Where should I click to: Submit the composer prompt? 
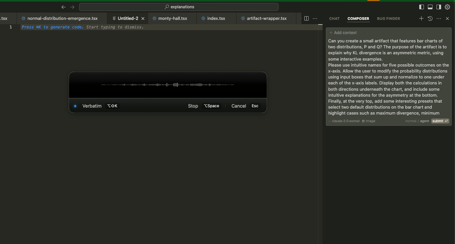pyautogui.click(x=440, y=121)
